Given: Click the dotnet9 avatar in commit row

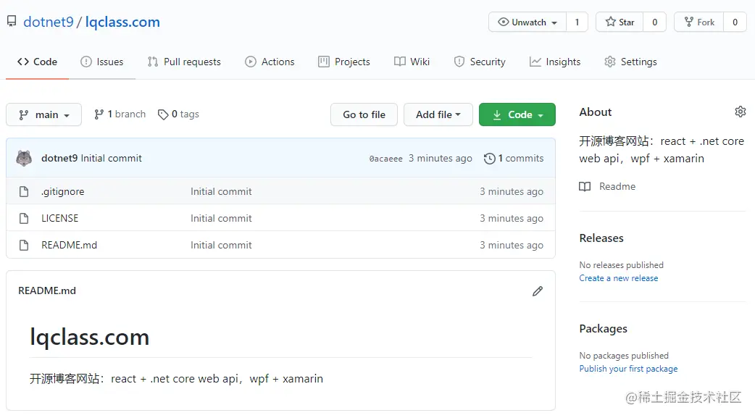Looking at the screenshot, I should [24, 158].
